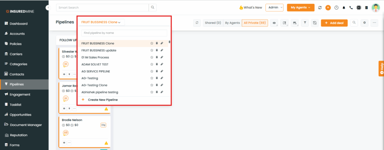Click trash icon for Abhishek pipeline testing
Viewport: 384px width, 150px height.
157,92
